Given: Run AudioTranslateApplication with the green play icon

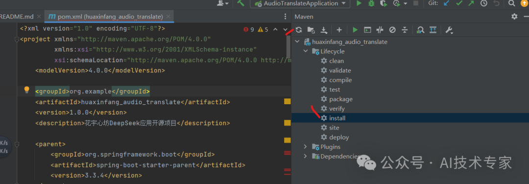Looking at the screenshot, I should coord(359,3).
